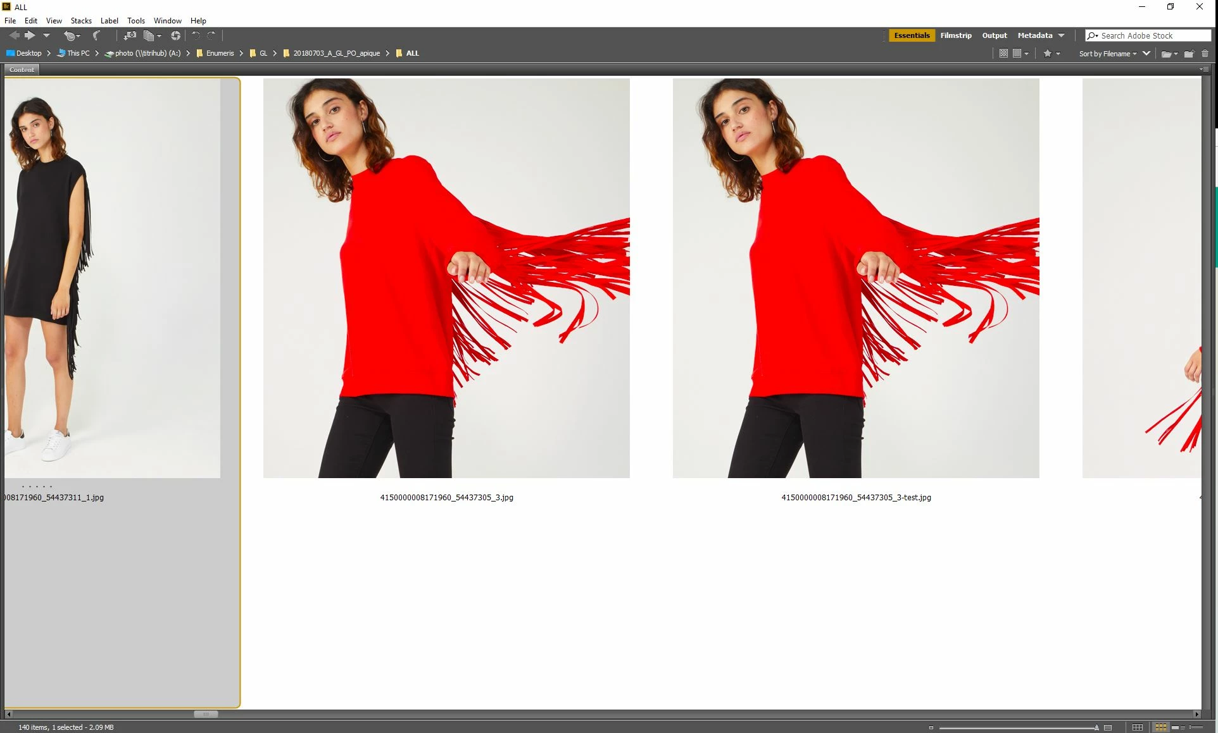
Task: Click the Output workspace button
Action: coord(994,35)
